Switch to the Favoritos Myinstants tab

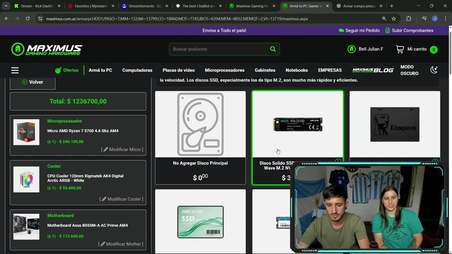(91, 6)
